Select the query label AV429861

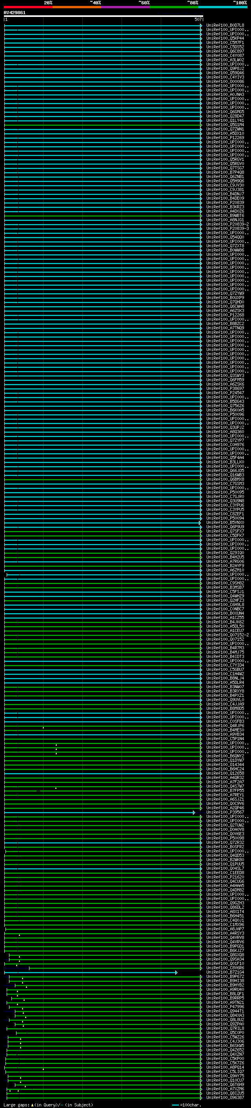point(15,13)
